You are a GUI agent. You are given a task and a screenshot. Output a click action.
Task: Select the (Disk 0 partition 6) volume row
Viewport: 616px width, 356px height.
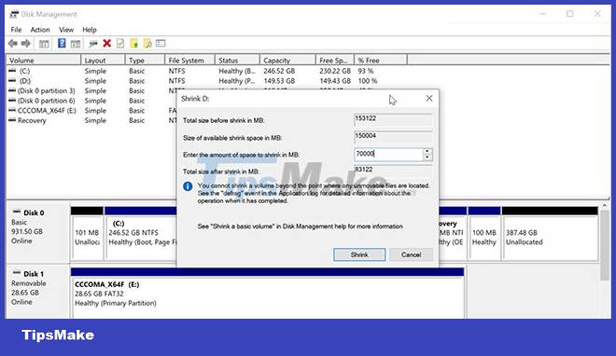pos(46,101)
